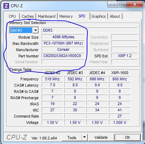The height and width of the screenshot is (144, 145).
Task: Select the SPD tab
Action: [82, 16]
